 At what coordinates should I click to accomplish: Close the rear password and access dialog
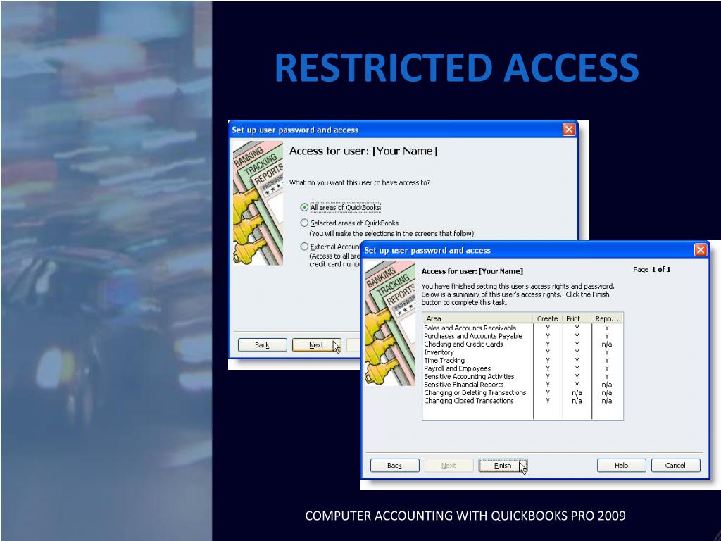[569, 130]
